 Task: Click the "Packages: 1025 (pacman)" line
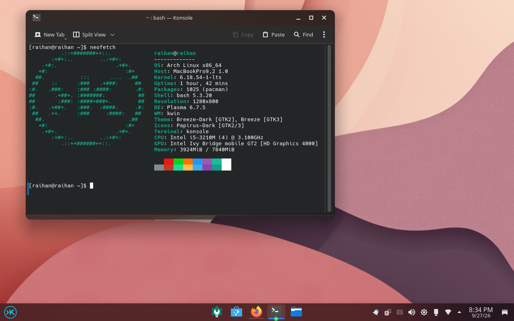coord(191,89)
